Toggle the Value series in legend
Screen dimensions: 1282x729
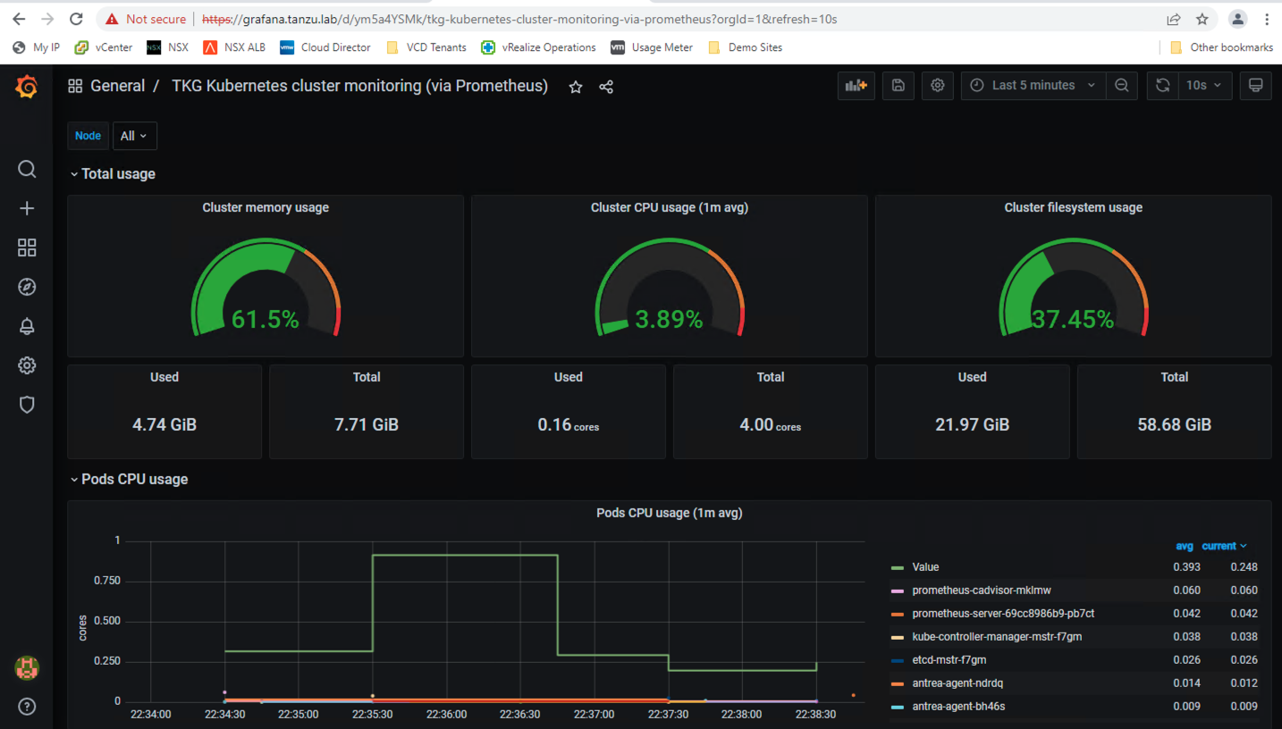click(925, 567)
